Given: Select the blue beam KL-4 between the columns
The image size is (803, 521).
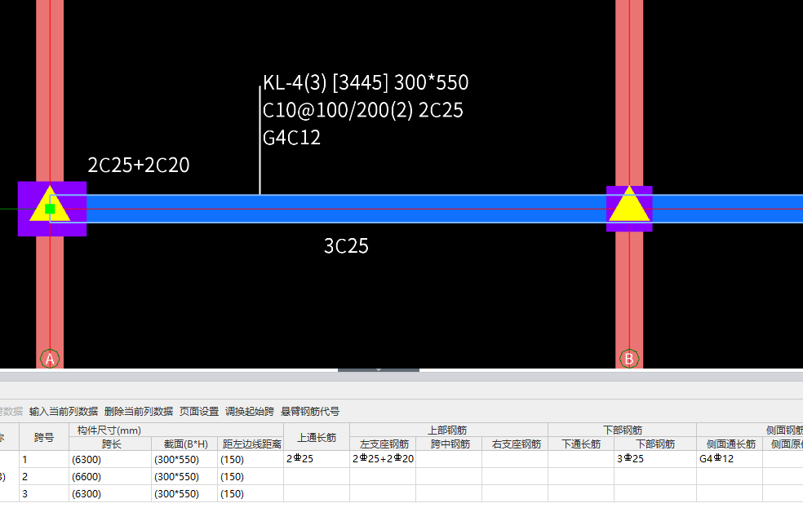Looking at the screenshot, I should (346, 209).
